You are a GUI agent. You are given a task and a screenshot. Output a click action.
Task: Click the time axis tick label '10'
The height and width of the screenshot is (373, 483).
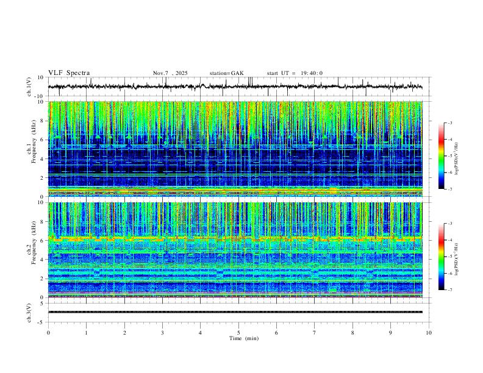[x=429, y=333]
